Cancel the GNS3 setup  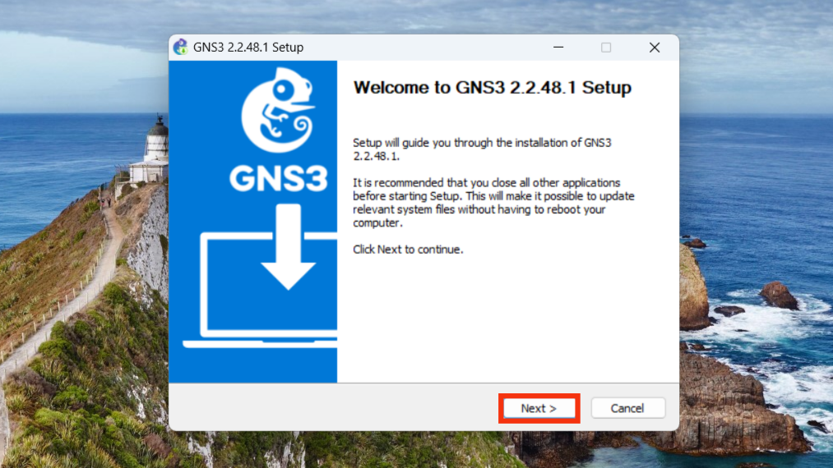(x=627, y=408)
